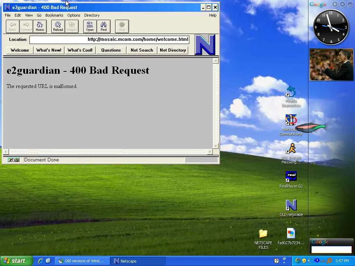Open the View menu
The image size is (355, 266).
tap(29, 15)
